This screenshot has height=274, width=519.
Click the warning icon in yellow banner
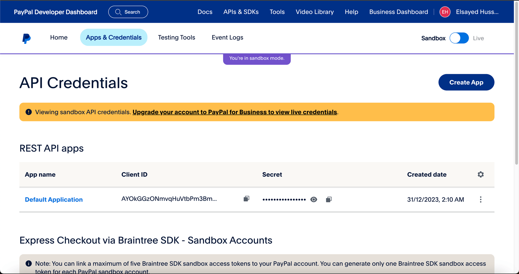(x=29, y=112)
